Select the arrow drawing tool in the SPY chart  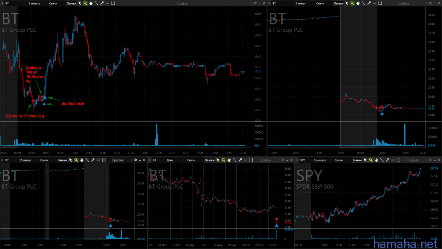click(x=388, y=160)
